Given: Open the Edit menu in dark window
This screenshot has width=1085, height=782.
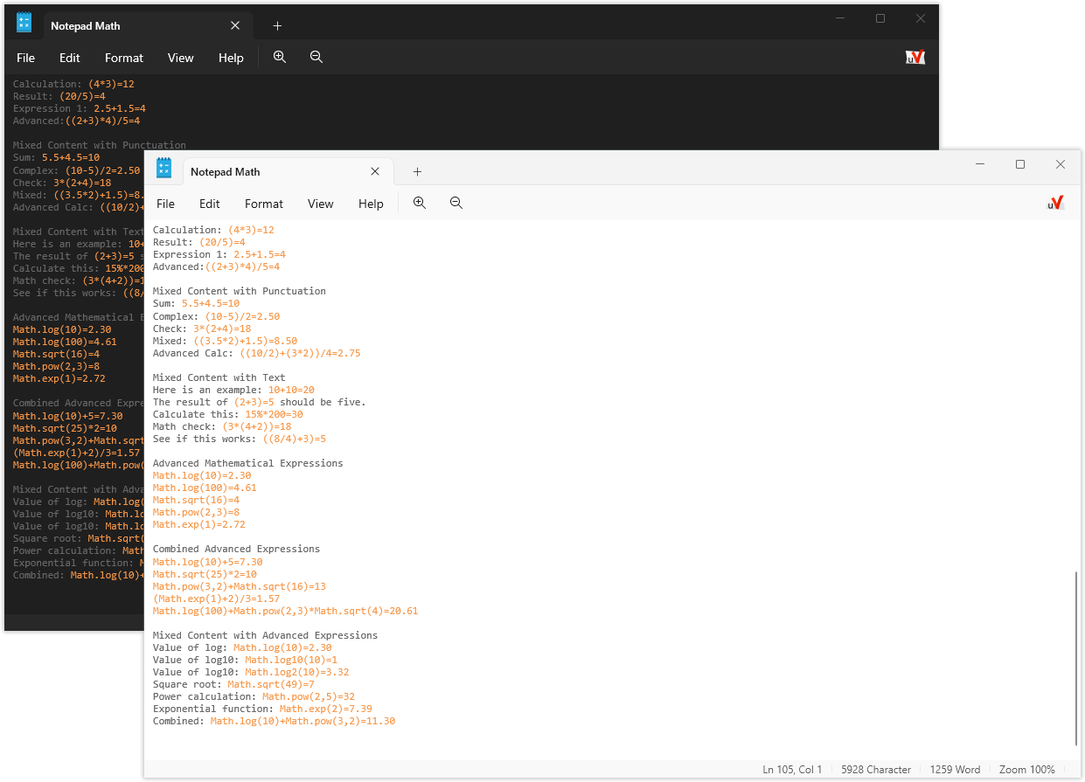Looking at the screenshot, I should point(70,58).
